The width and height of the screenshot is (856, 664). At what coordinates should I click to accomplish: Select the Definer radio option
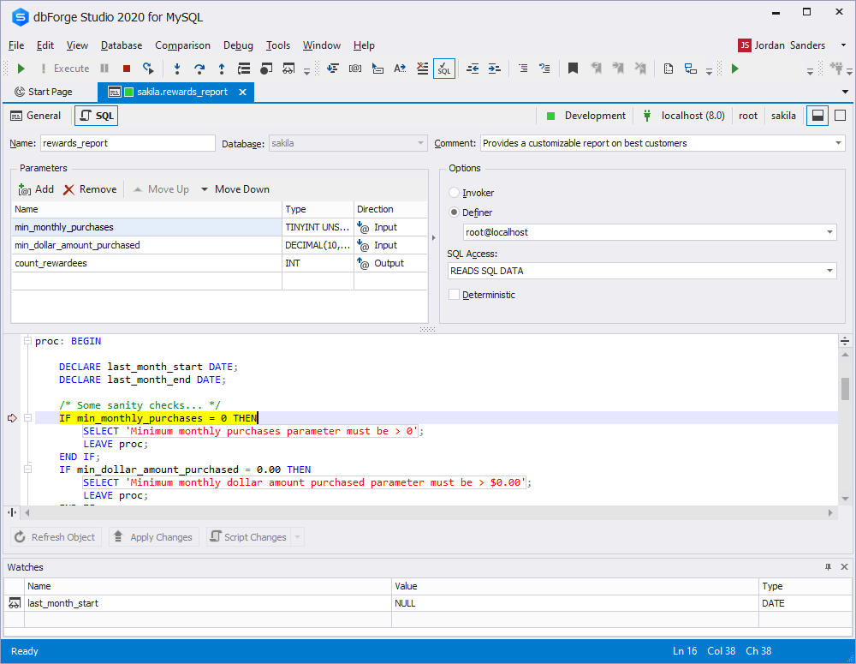[x=454, y=212]
